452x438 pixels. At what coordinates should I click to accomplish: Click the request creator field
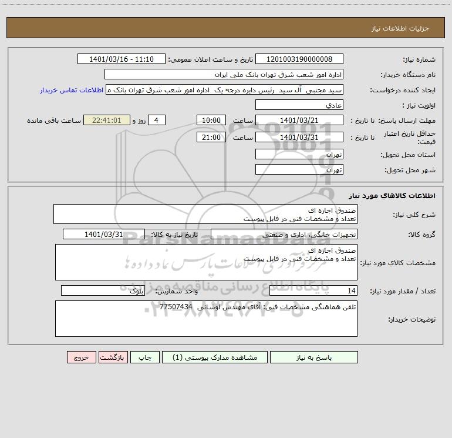(x=225, y=89)
